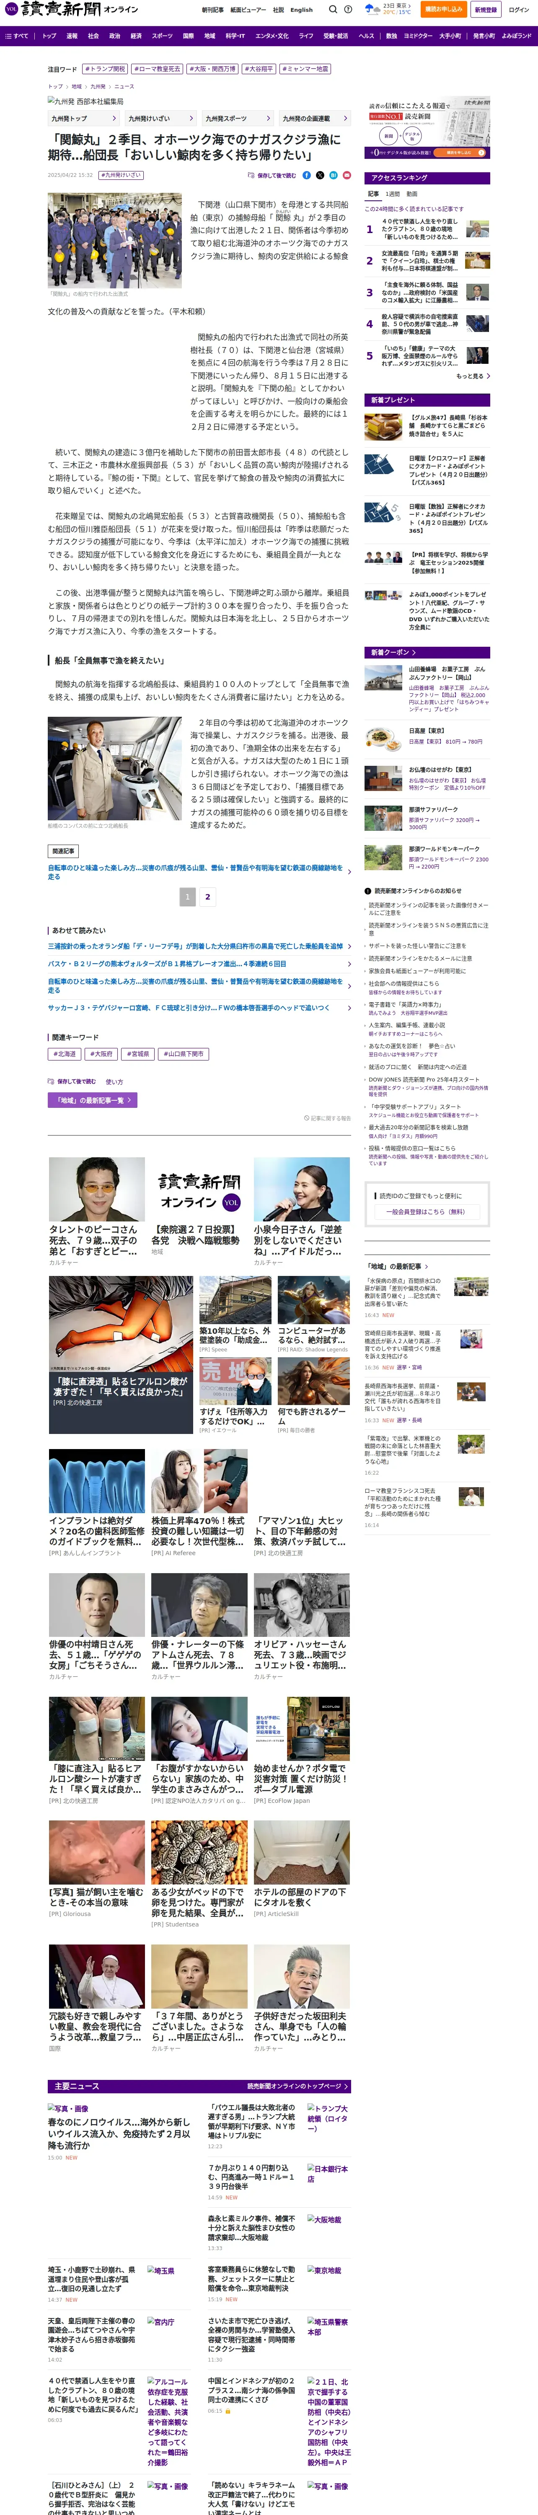538x2515 pixels.
Task: Select the 国際 navigation tab
Action: (189, 36)
